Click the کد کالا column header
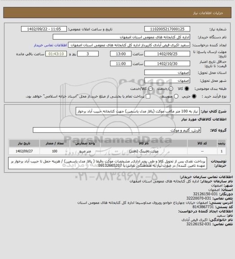Image resolution: width=235 pixels, height=259 pixels. click(202, 143)
